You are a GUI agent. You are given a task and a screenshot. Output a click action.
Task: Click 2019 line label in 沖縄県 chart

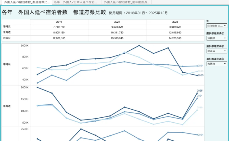(200, 71)
